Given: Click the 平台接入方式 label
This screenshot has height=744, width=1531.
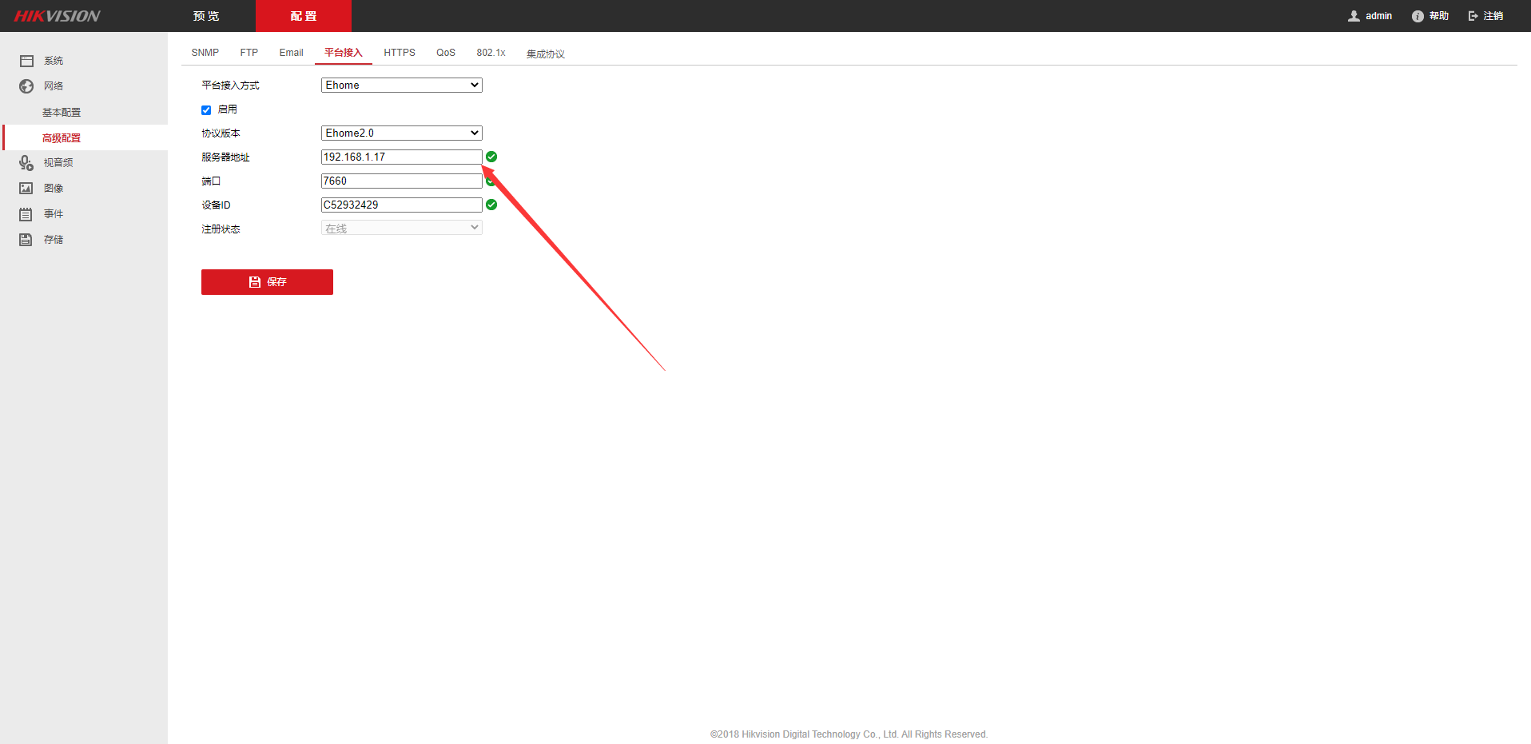Looking at the screenshot, I should click(230, 86).
